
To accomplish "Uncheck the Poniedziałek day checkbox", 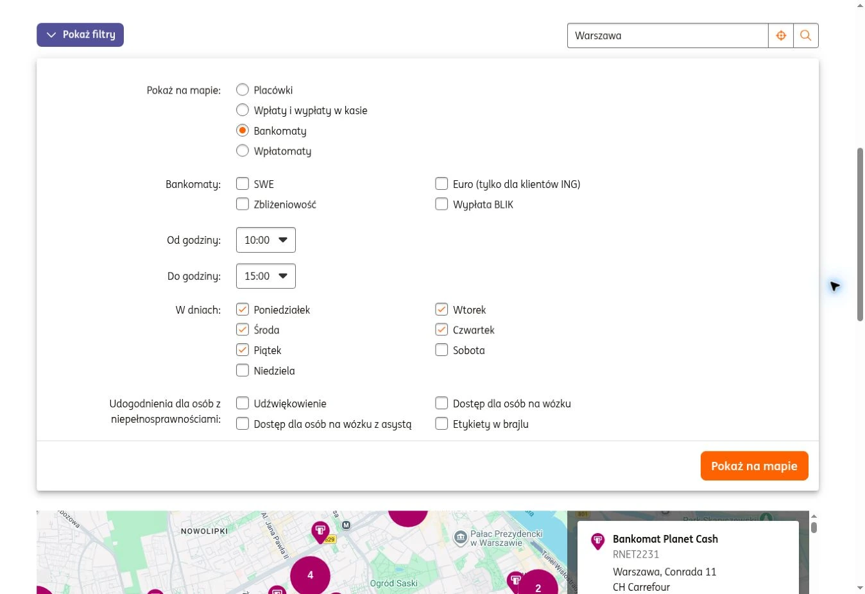I will (x=243, y=309).
